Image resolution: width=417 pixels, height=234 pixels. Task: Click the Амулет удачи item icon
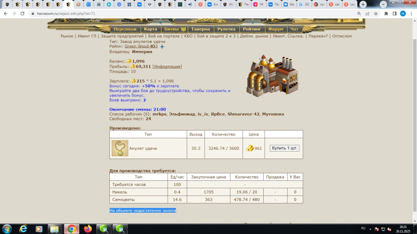coord(120,148)
